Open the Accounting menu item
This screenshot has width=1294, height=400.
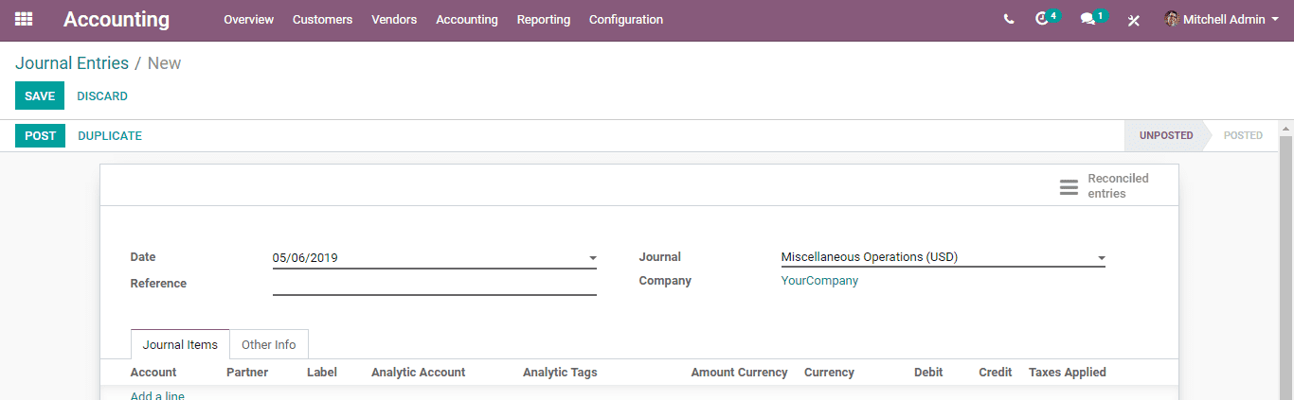467,20
